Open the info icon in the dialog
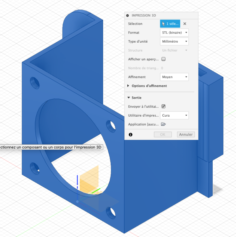Viewport: 236px width, 237px height. click(130, 135)
